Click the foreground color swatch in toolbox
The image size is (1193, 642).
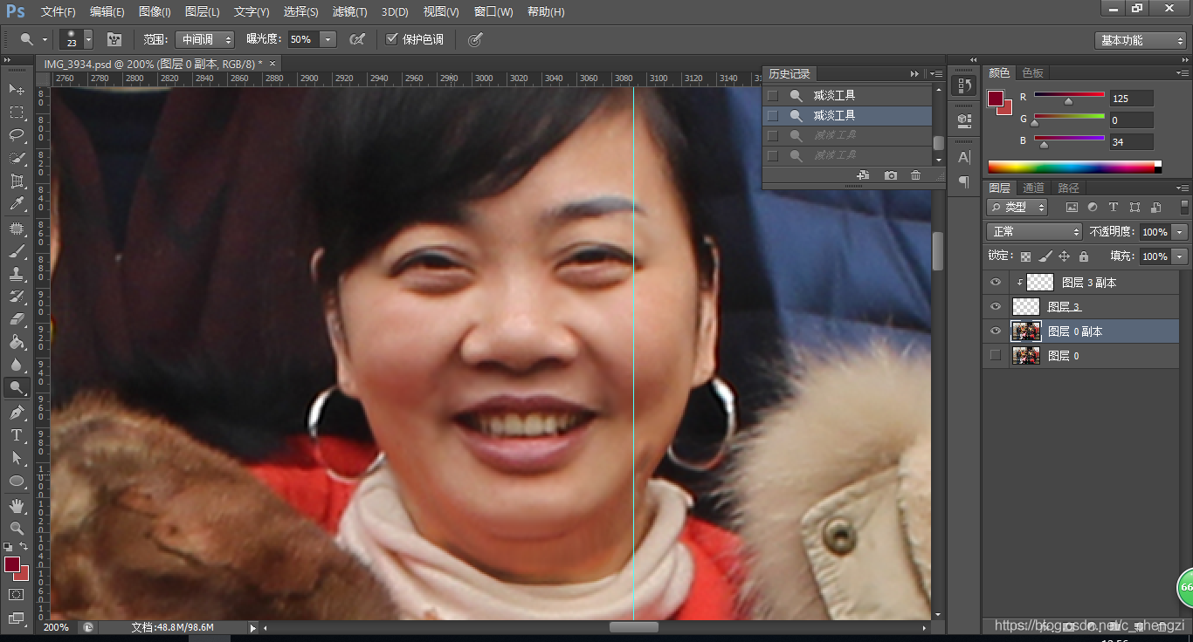12,564
